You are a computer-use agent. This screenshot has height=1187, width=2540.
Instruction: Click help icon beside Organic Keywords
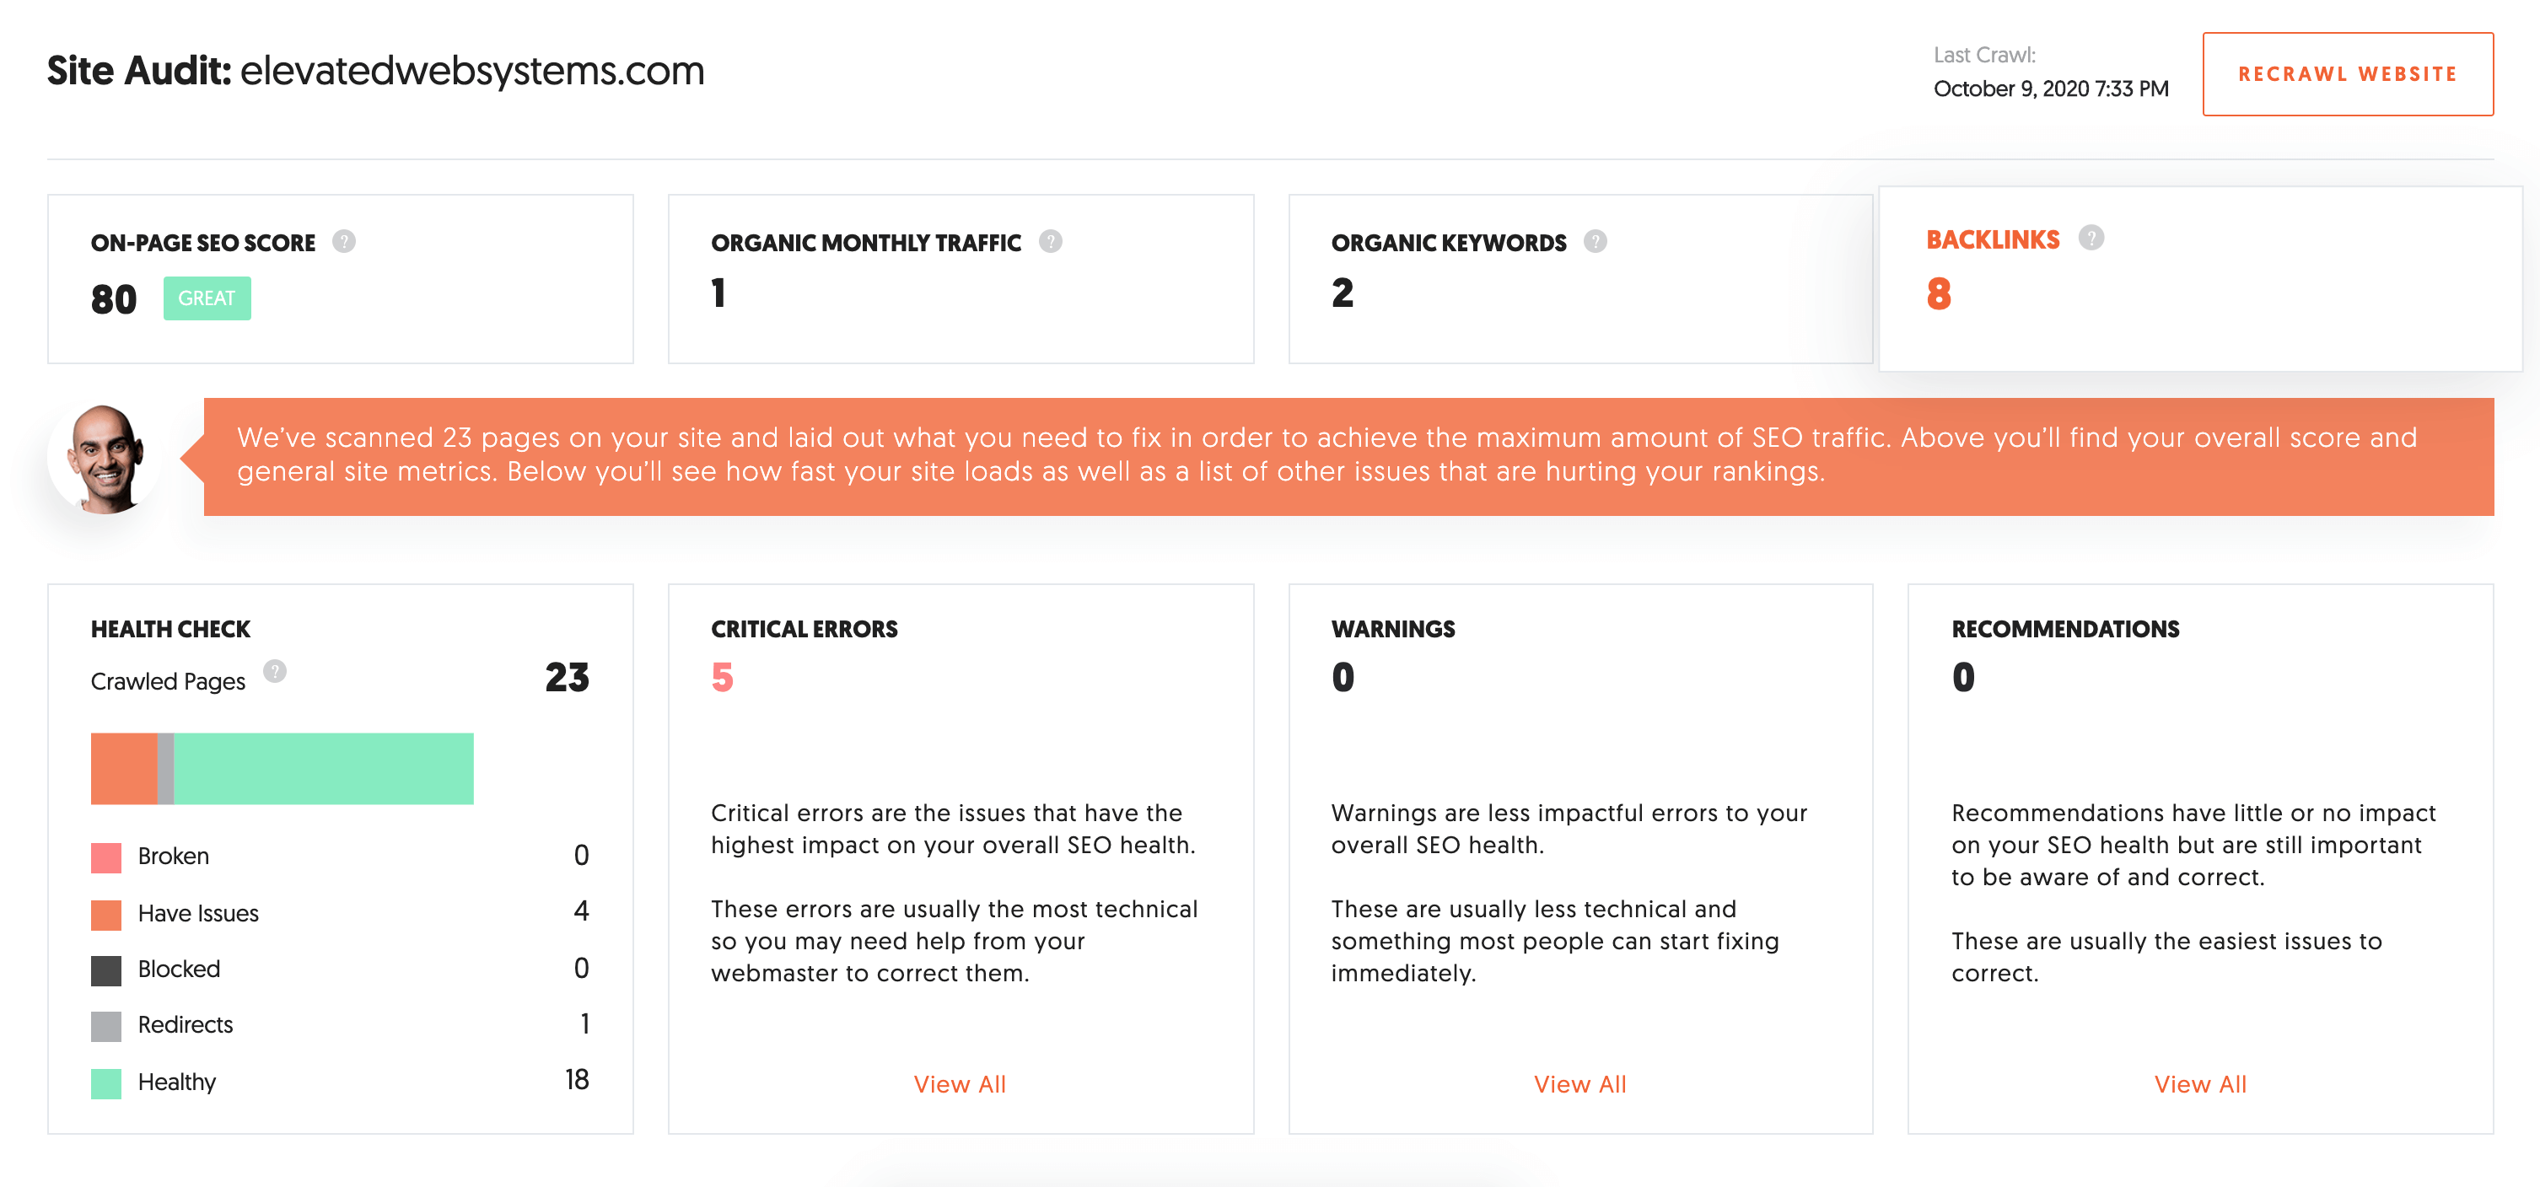1595,242
